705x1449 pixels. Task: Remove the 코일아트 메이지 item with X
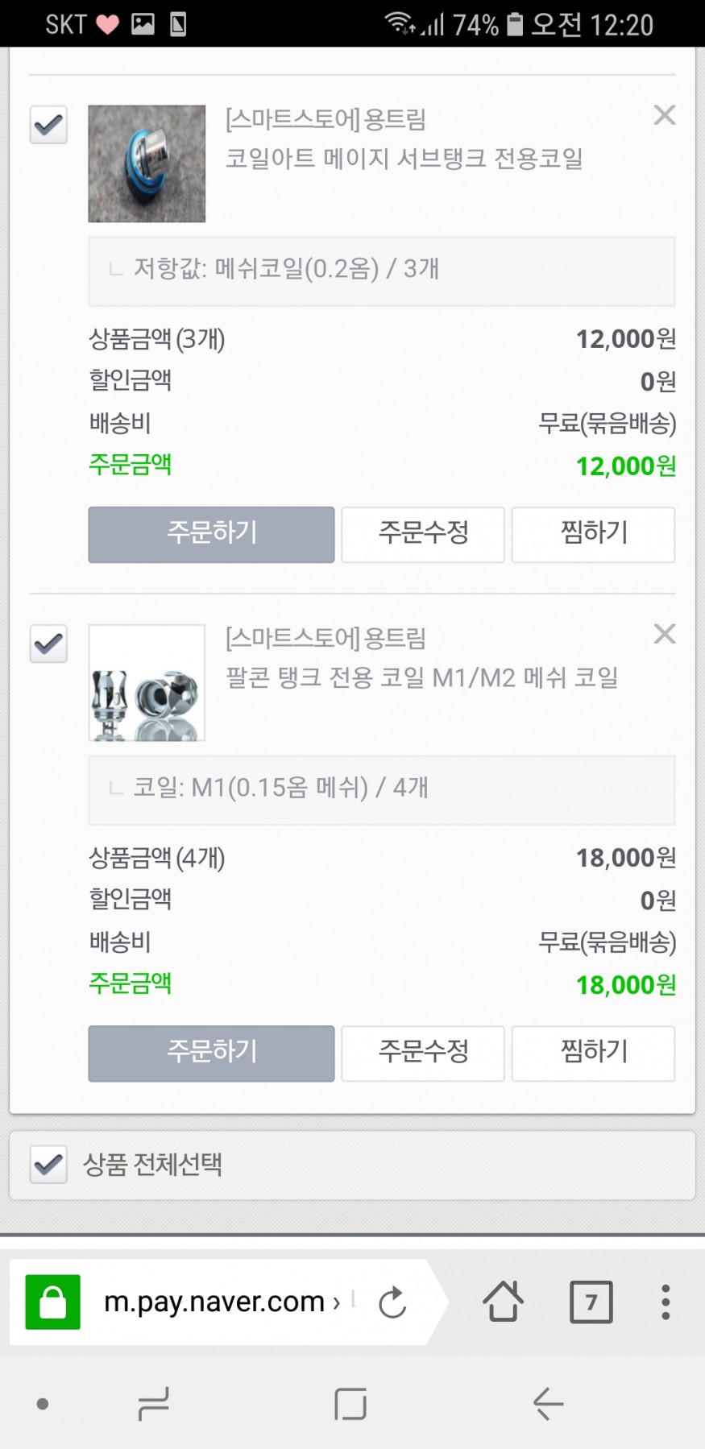click(665, 115)
